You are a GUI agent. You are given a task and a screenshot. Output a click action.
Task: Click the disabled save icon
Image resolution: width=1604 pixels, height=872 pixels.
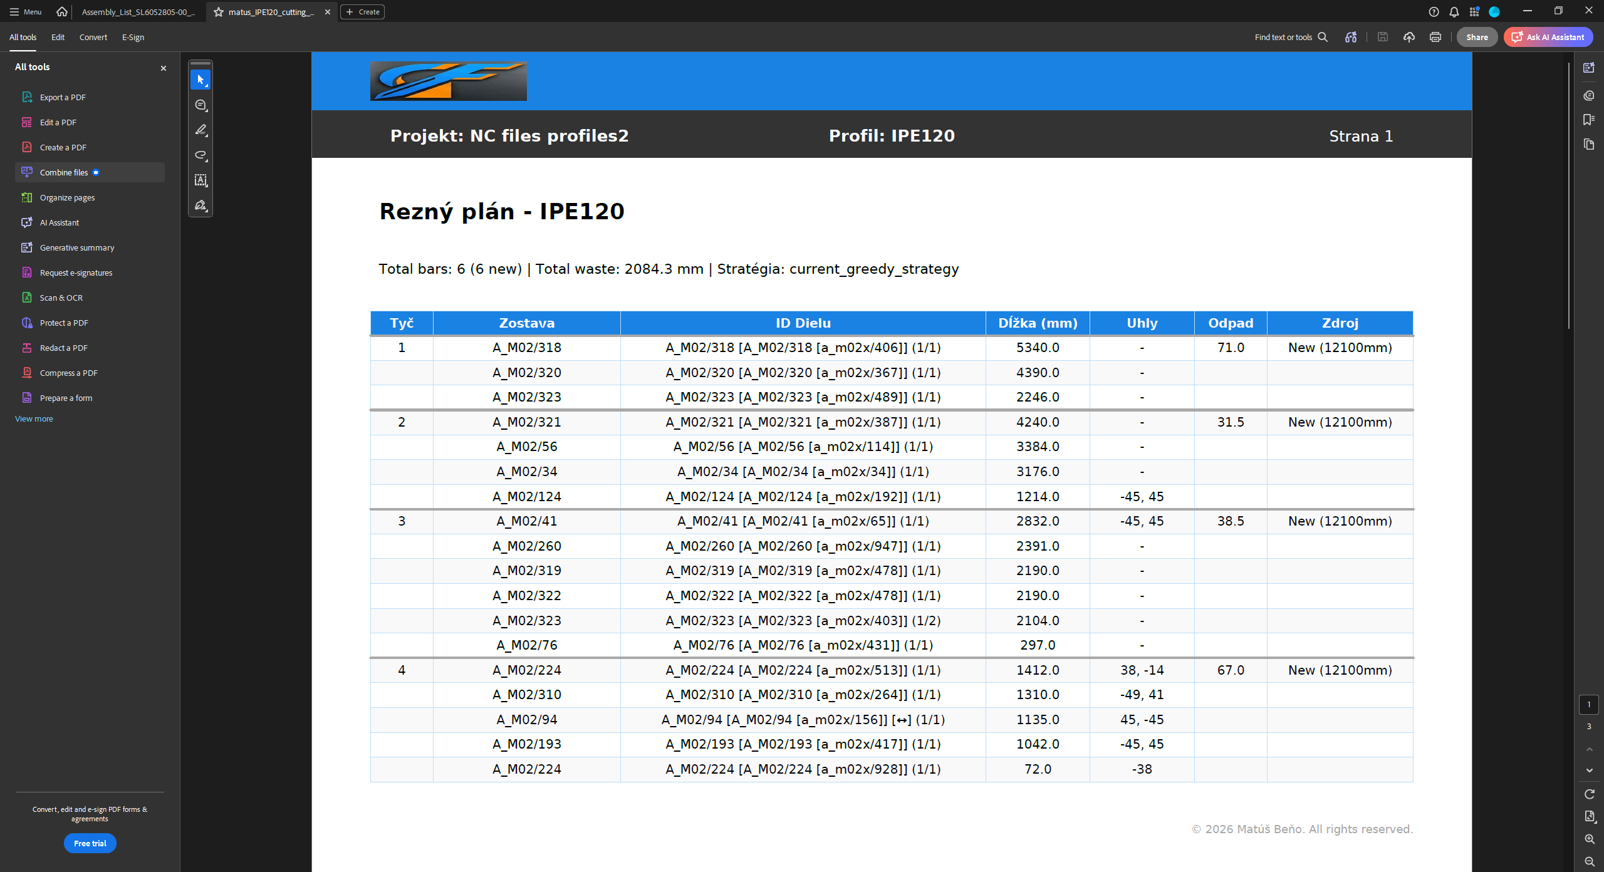[x=1383, y=37]
